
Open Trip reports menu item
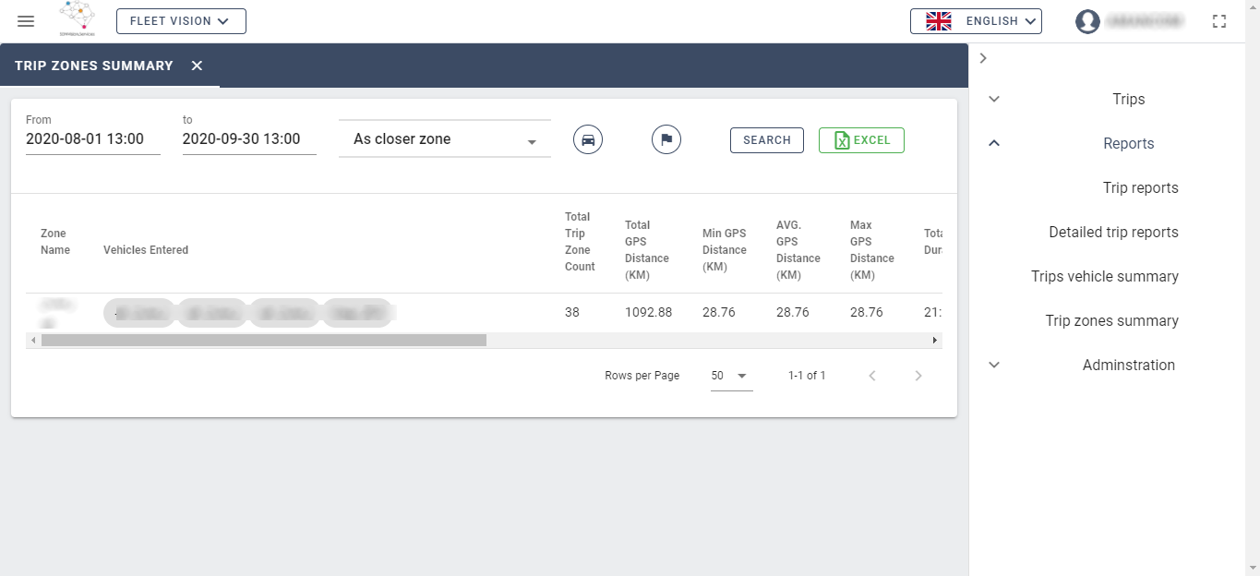tap(1141, 188)
